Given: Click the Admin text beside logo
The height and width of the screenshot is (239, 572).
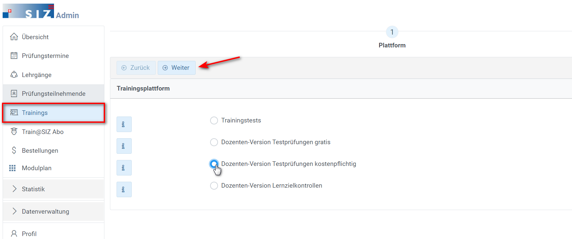Looking at the screenshot, I should [x=68, y=15].
